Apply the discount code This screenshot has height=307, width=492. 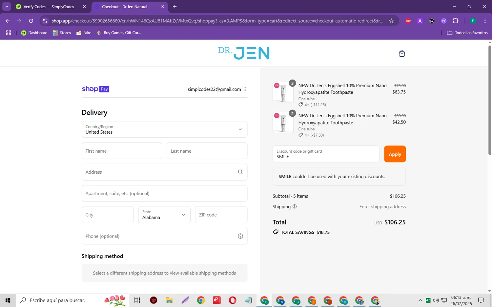tap(395, 154)
